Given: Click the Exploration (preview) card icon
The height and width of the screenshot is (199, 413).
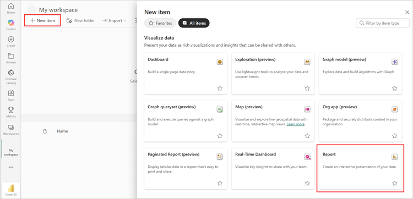Looking at the screenshot, I should coord(307,62).
